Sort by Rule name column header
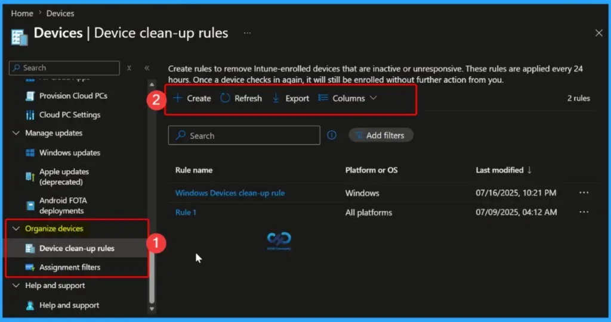The height and width of the screenshot is (322, 611). point(194,170)
